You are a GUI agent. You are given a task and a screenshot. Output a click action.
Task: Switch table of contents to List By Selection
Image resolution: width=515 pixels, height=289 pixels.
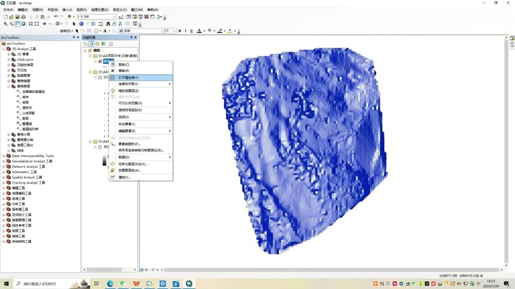(x=103, y=44)
